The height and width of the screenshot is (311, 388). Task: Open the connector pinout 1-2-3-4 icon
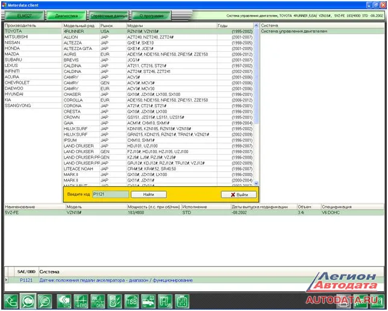(x=182, y=301)
